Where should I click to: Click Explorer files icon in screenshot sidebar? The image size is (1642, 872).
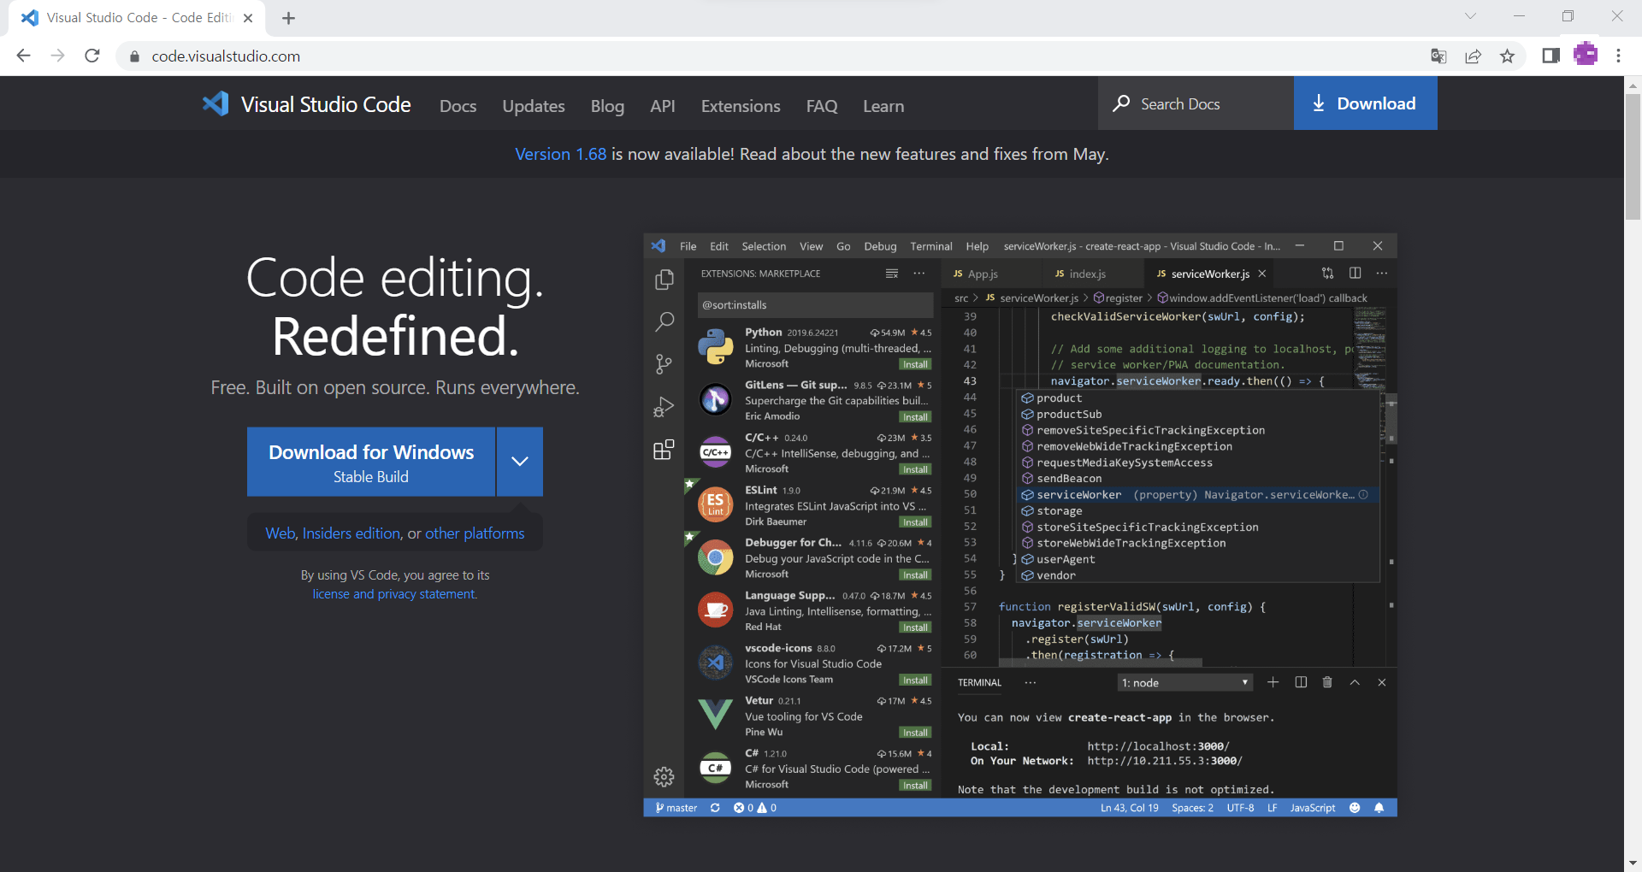(664, 280)
